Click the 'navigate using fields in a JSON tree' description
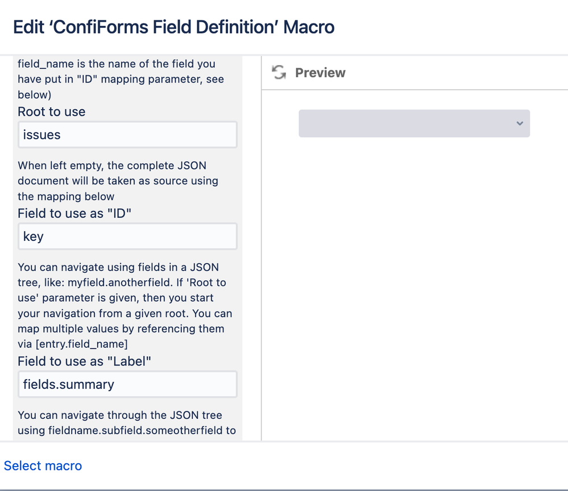This screenshot has width=568, height=491. point(125,306)
